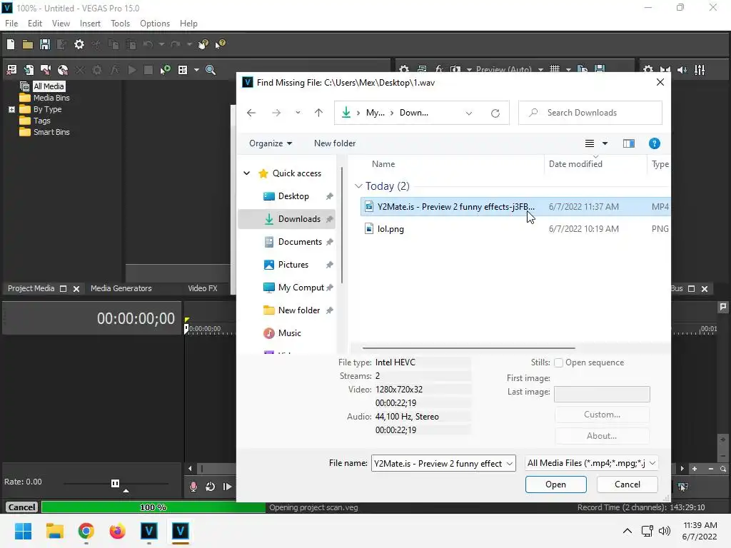Image resolution: width=731 pixels, height=548 pixels.
Task: Enable the Open sequence checkbox
Action: click(558, 362)
